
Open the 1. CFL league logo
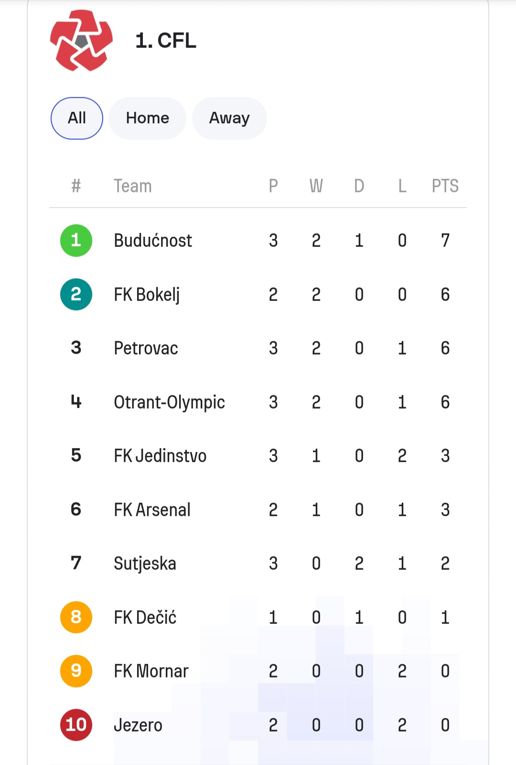[82, 41]
